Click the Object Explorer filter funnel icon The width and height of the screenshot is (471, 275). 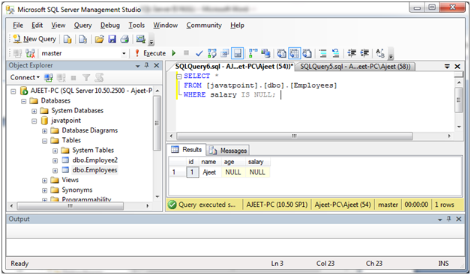(86, 78)
